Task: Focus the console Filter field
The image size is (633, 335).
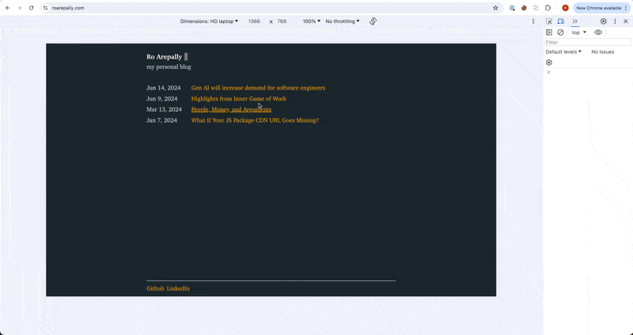Action: 587,42
